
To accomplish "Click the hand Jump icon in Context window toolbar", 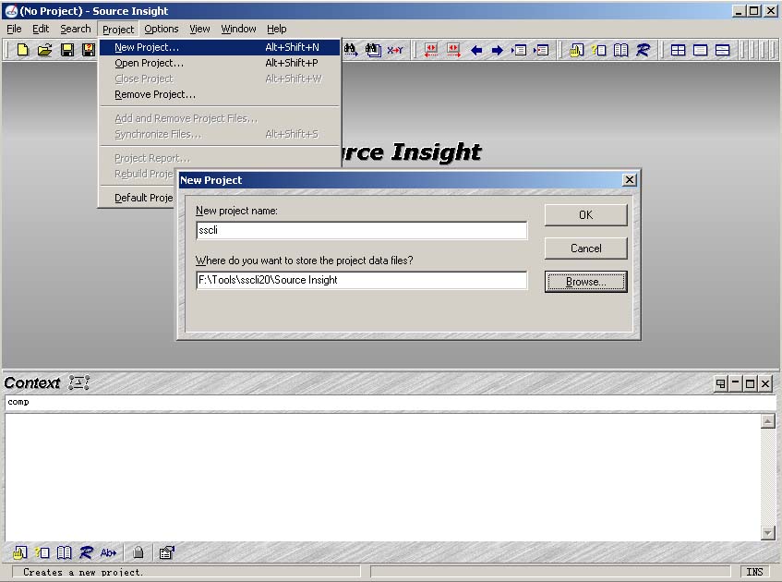I will coord(20,552).
